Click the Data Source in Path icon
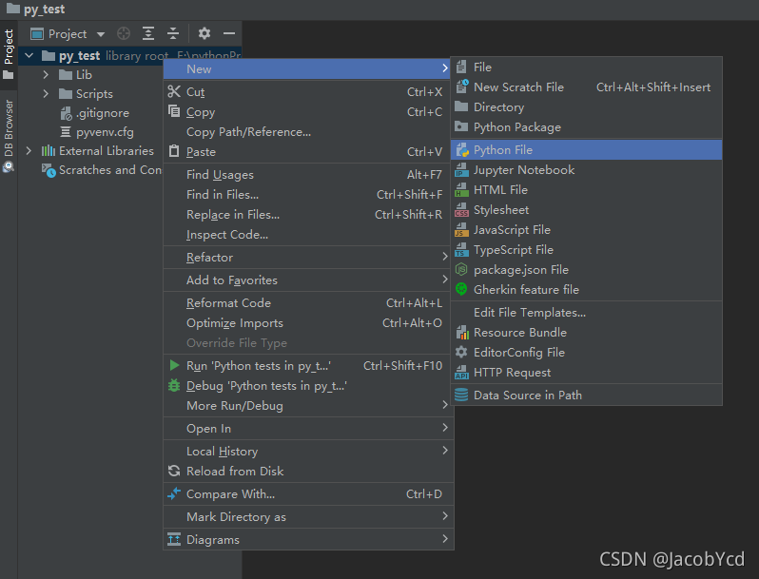The width and height of the screenshot is (759, 579). click(462, 395)
